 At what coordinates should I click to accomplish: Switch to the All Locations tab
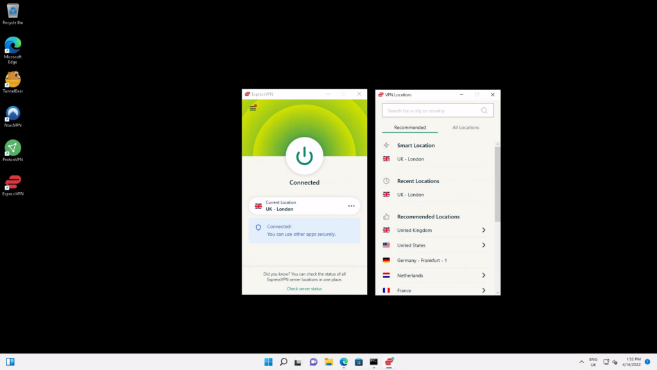466,128
